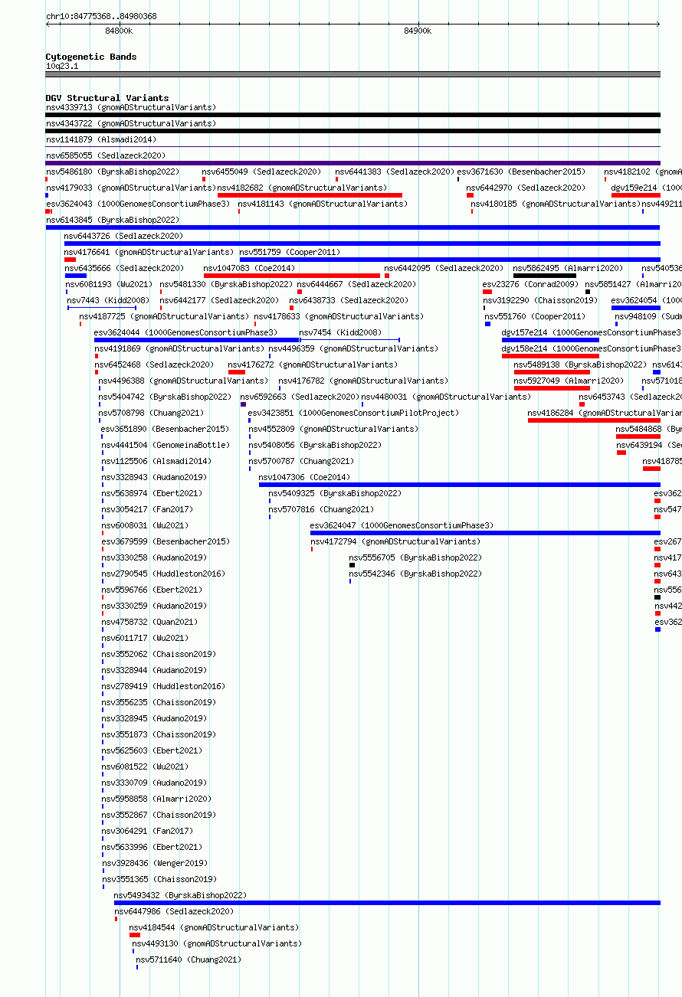682x997 pixels.
Task: Click the 84800k ruler tick label
Action: click(x=119, y=31)
